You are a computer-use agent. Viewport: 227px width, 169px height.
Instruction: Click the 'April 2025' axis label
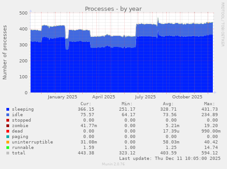(x=104, y=97)
